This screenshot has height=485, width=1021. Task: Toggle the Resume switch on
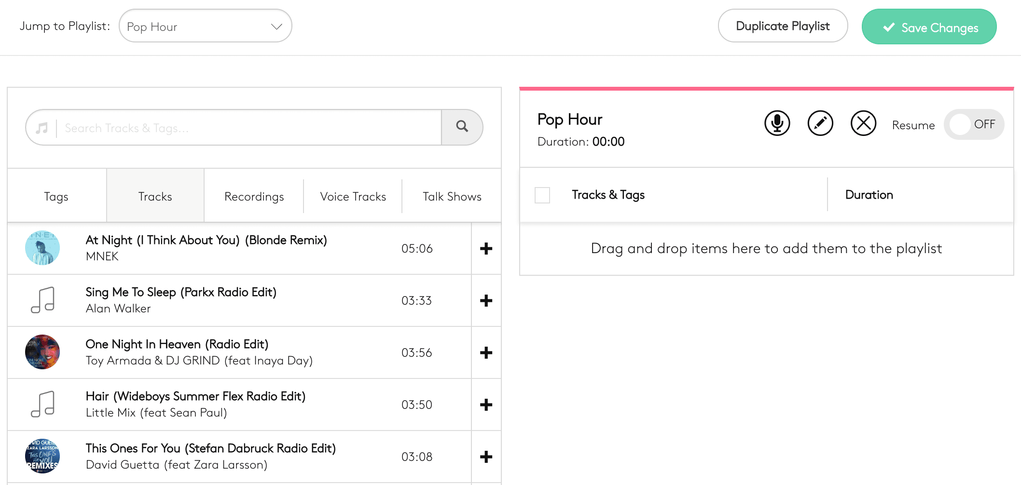[973, 125]
